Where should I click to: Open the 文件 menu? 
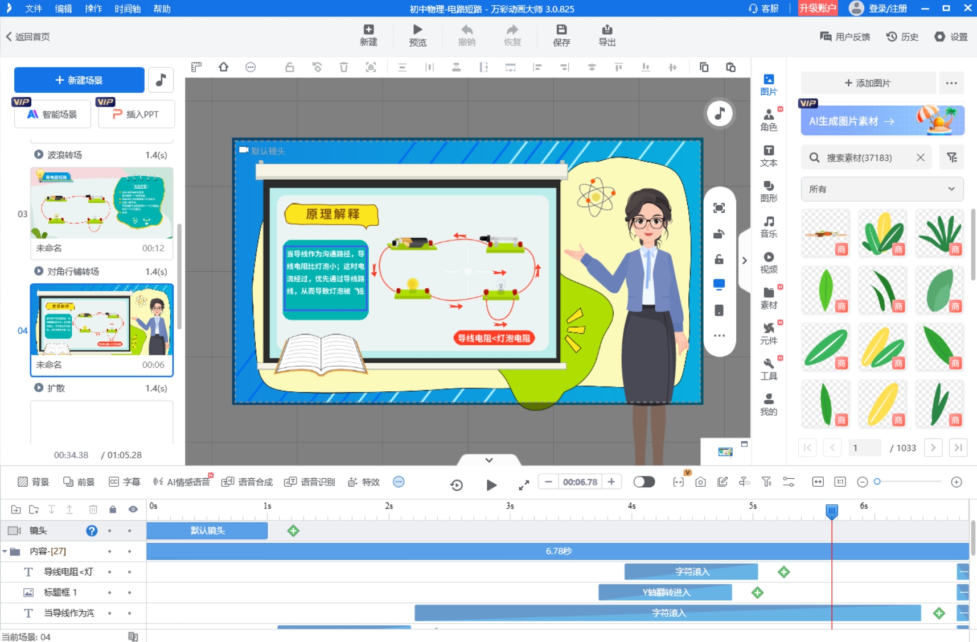(34, 9)
